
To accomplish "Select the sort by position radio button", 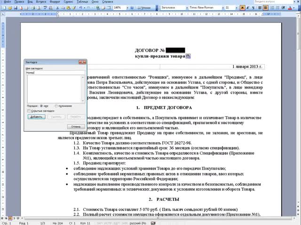I will (56, 106).
